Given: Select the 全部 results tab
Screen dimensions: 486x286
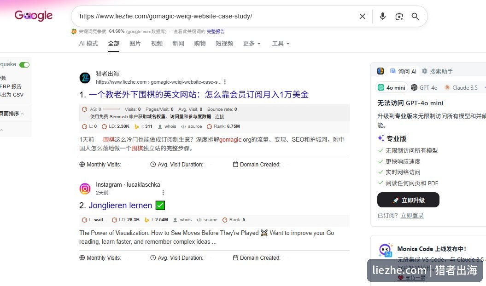Looking at the screenshot, I should click(x=113, y=44).
